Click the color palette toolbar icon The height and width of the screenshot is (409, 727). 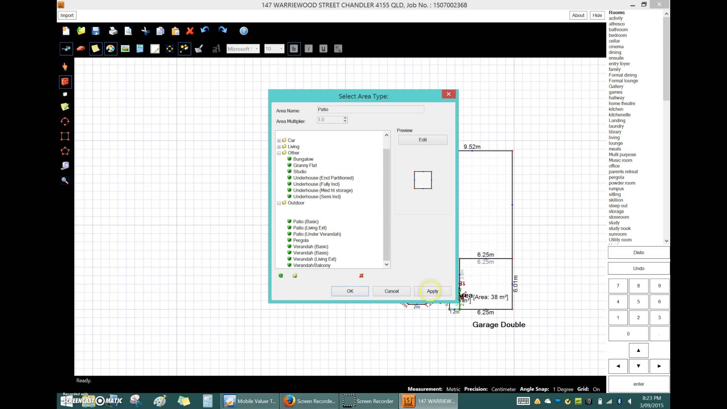coord(111,49)
